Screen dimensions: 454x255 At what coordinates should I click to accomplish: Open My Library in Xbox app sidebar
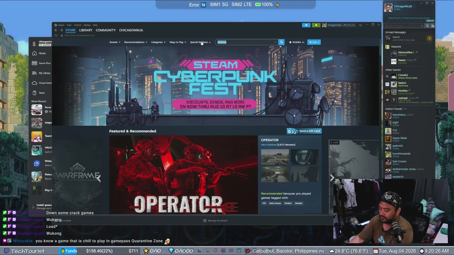click(41, 73)
